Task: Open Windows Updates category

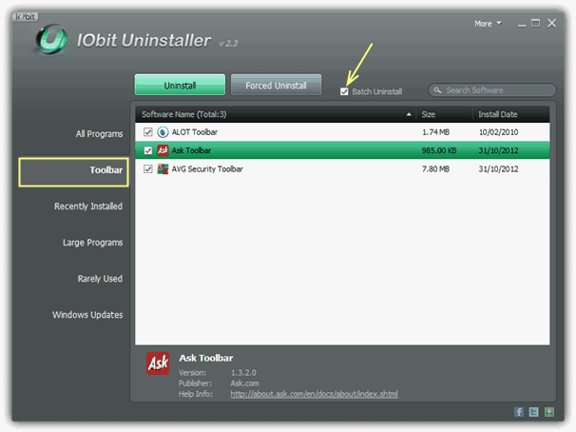Action: tap(87, 315)
